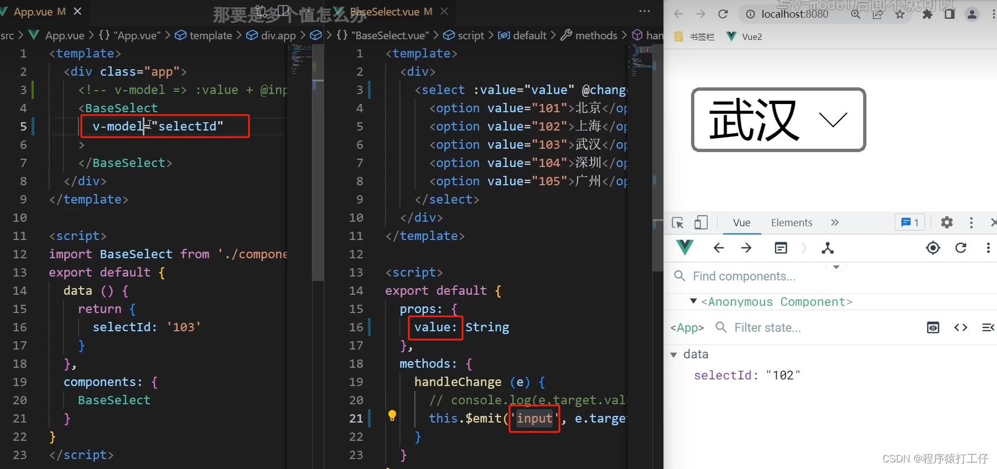
Task: Select the BaseSelect.vue editor tab
Action: [383, 12]
